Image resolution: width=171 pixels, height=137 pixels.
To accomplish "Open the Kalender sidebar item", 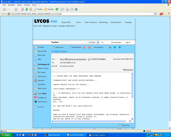I will [x=39, y=80].
